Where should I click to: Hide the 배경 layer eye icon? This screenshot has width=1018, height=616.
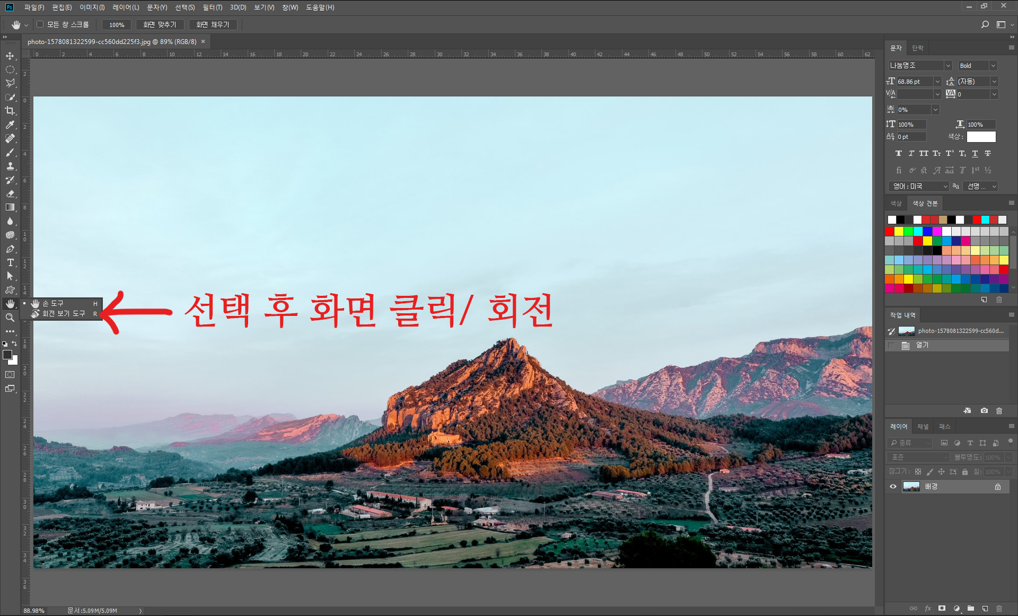(893, 487)
